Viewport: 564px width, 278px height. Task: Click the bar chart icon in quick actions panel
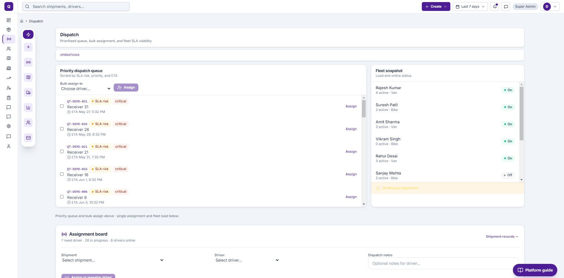(28, 108)
